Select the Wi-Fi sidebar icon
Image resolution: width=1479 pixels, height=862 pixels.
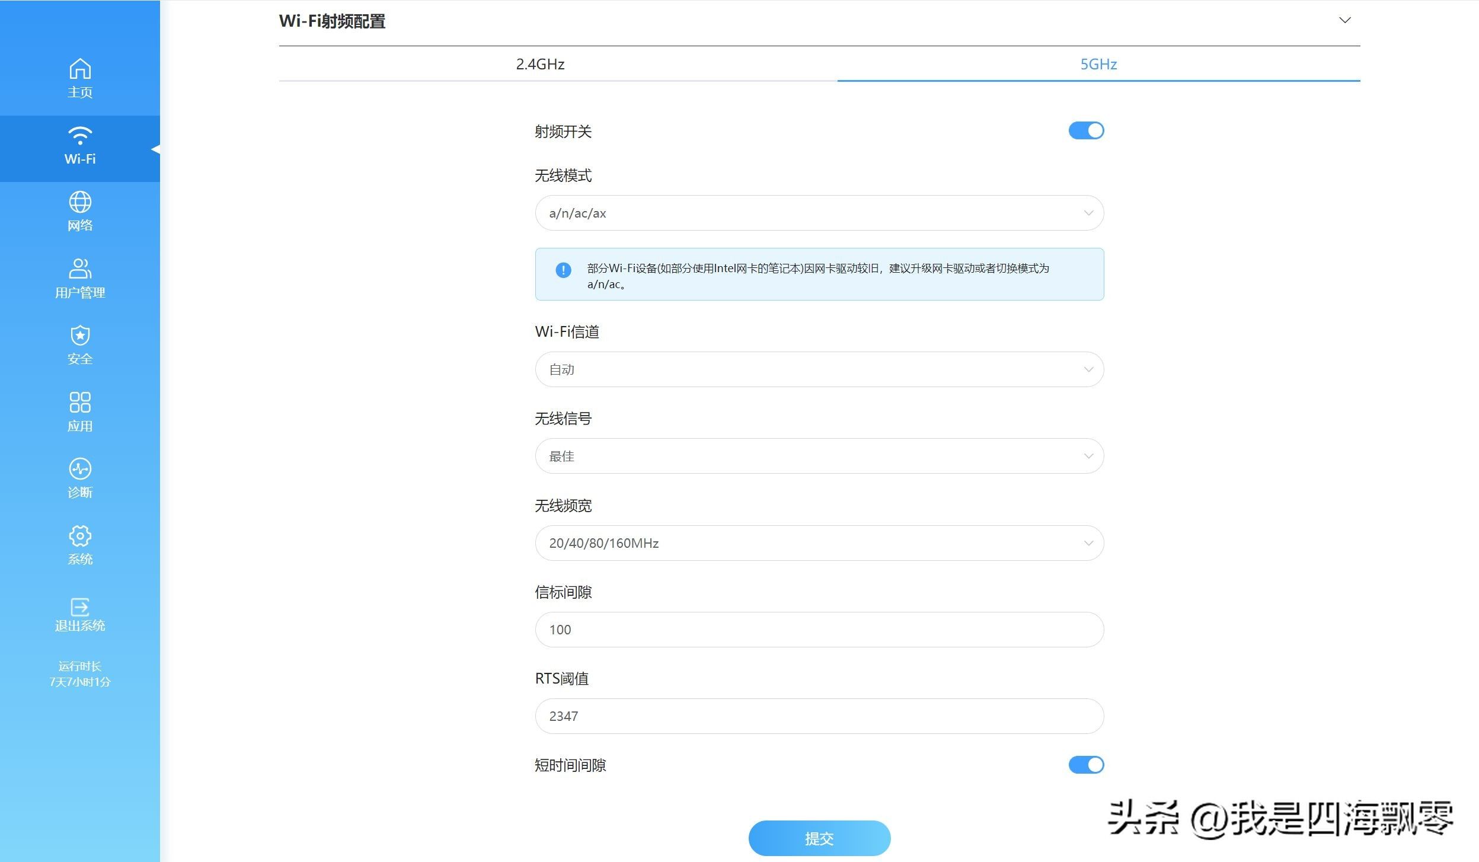coord(80,136)
